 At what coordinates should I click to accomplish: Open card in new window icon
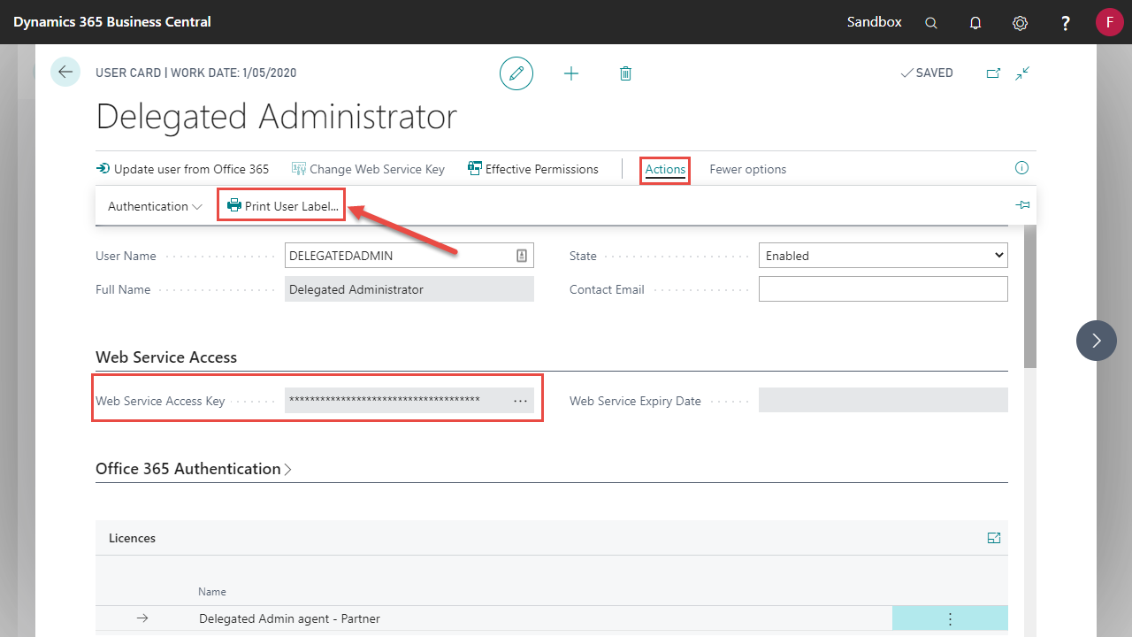pyautogui.click(x=994, y=73)
